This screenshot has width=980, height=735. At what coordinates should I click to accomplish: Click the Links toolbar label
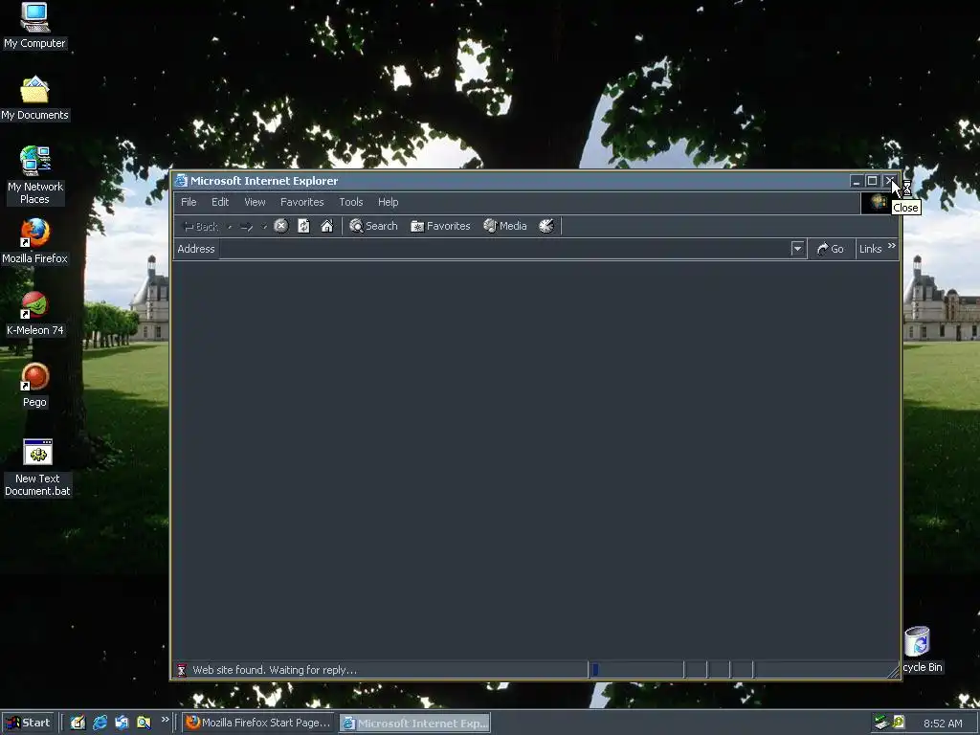coord(870,249)
